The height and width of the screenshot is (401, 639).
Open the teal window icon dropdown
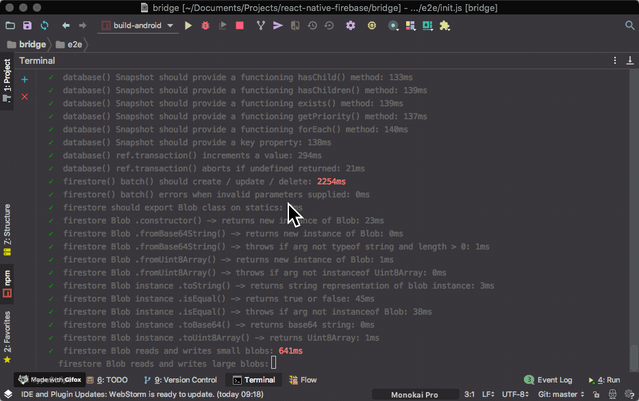(427, 25)
